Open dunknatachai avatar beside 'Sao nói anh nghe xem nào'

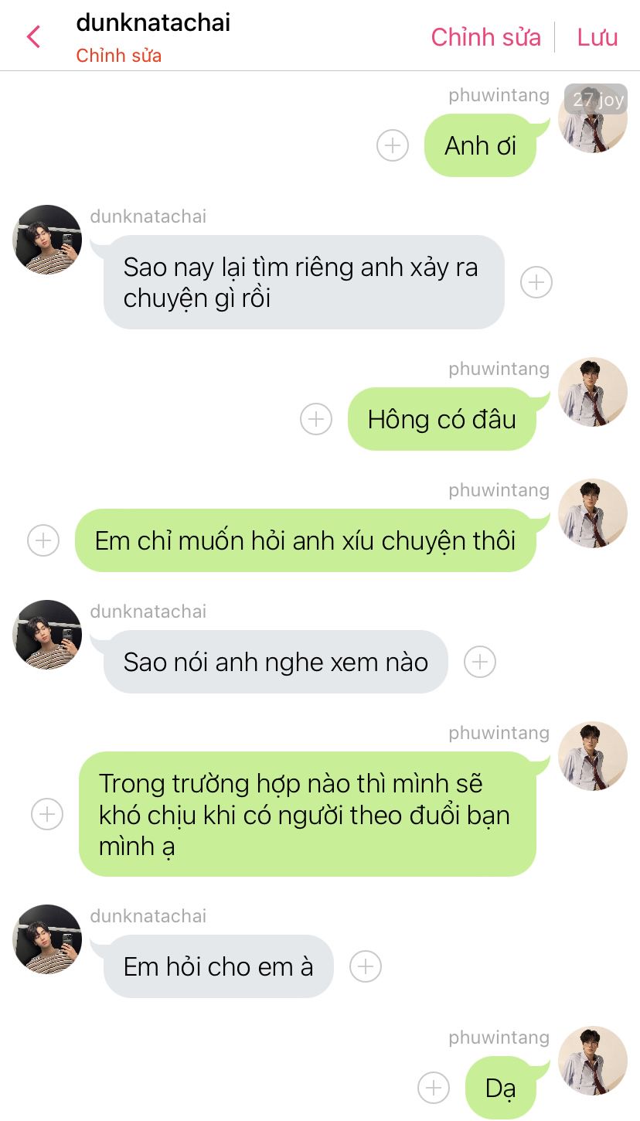47,634
